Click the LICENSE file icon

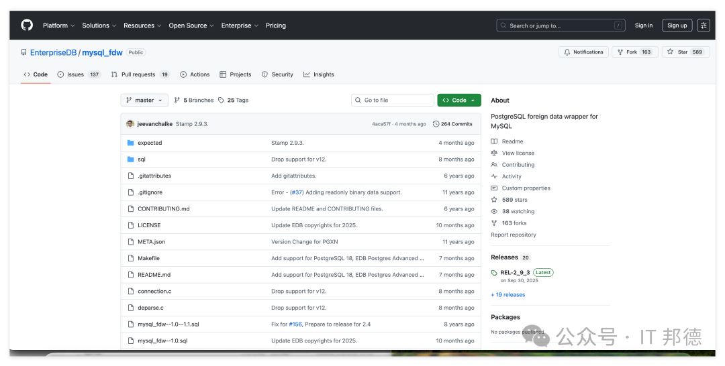tap(130, 225)
